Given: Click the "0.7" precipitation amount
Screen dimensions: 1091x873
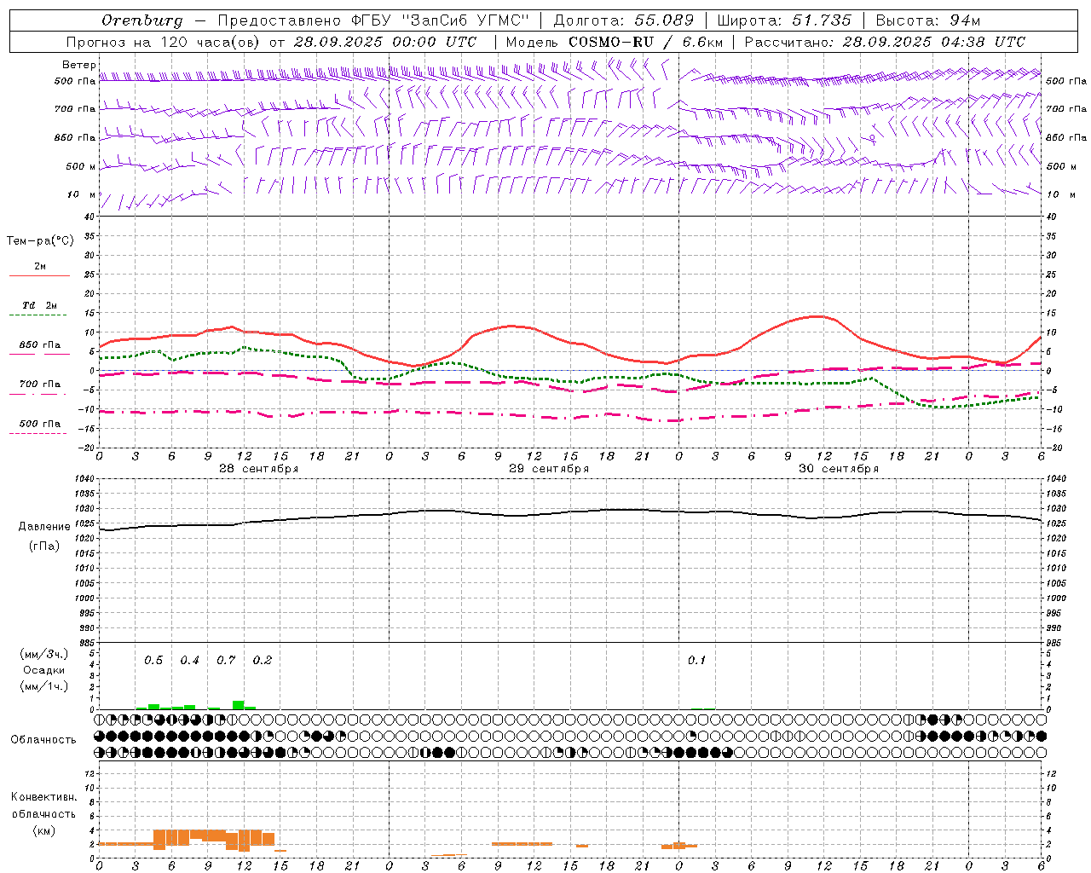Looking at the screenshot, I should (226, 661).
